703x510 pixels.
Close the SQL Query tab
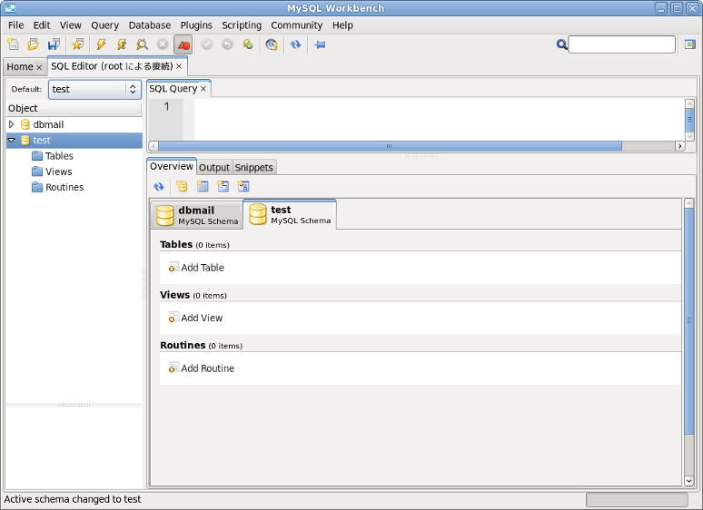pos(203,89)
